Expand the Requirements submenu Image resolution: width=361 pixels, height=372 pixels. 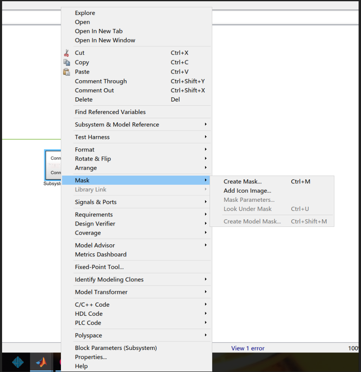[136, 215]
